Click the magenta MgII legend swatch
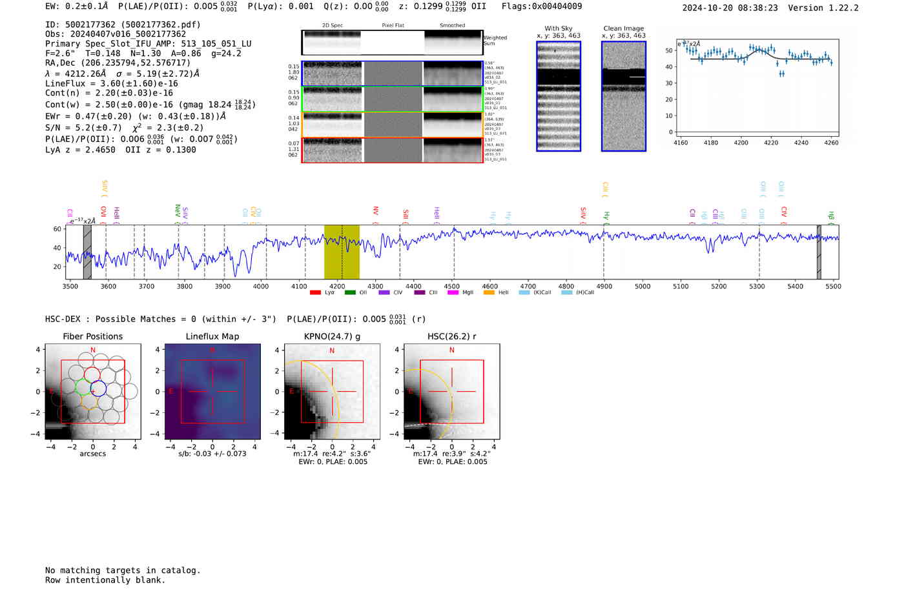The width and height of the screenshot is (904, 615). pyautogui.click(x=453, y=292)
